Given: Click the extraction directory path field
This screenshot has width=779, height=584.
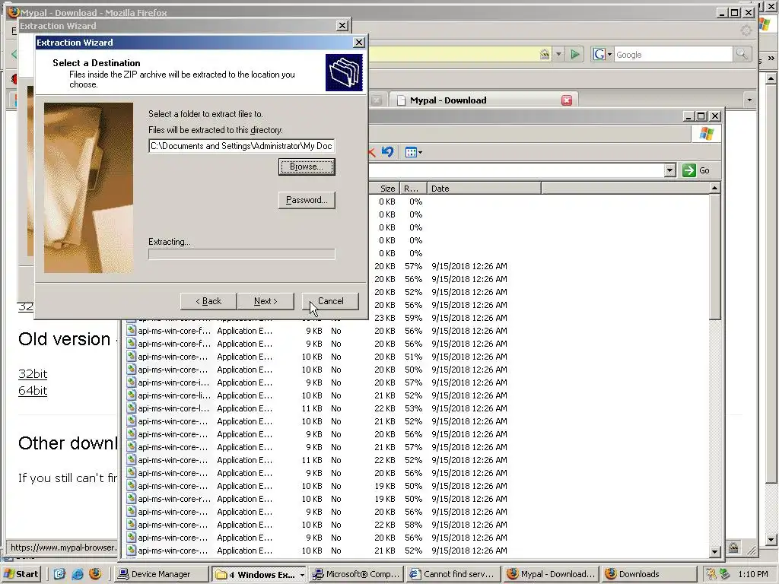Looking at the screenshot, I should point(241,145).
